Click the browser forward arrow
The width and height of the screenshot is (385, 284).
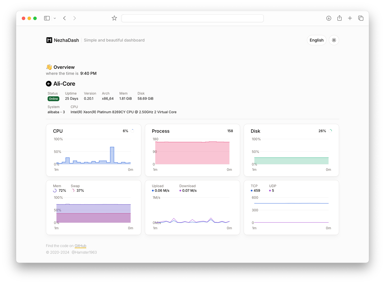[x=75, y=18]
